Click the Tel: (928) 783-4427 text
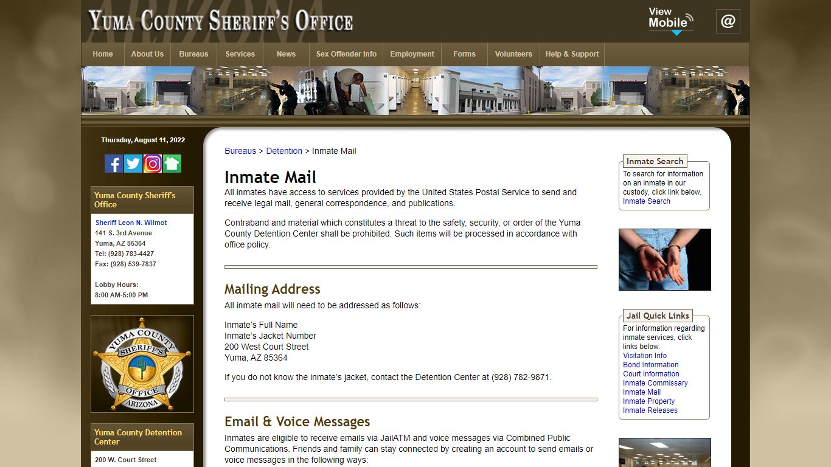 (x=125, y=254)
